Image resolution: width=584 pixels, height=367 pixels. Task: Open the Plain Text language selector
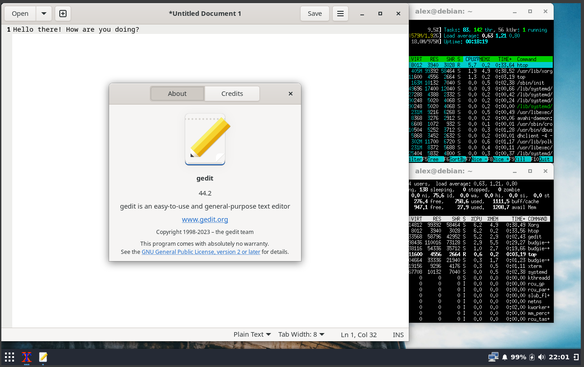coord(252,334)
